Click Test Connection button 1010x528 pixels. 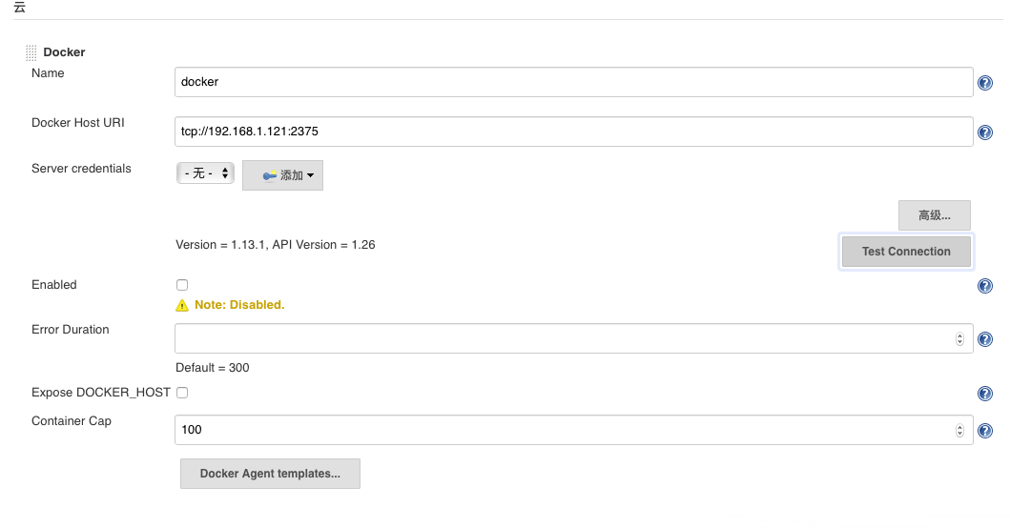[906, 251]
